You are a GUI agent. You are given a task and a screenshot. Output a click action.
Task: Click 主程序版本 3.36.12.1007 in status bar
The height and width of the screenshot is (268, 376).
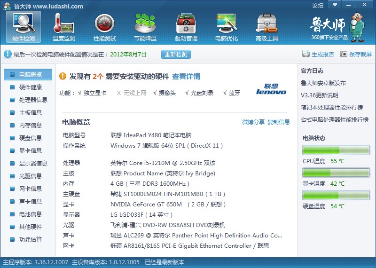pyautogui.click(x=36, y=262)
